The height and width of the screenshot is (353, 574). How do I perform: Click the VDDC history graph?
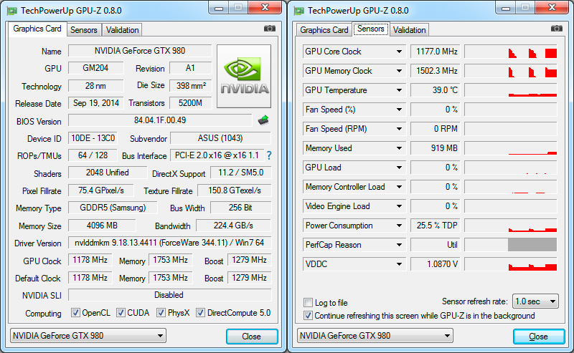point(511,264)
